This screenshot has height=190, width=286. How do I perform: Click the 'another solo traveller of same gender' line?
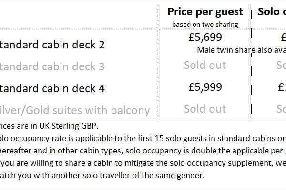point(102,175)
